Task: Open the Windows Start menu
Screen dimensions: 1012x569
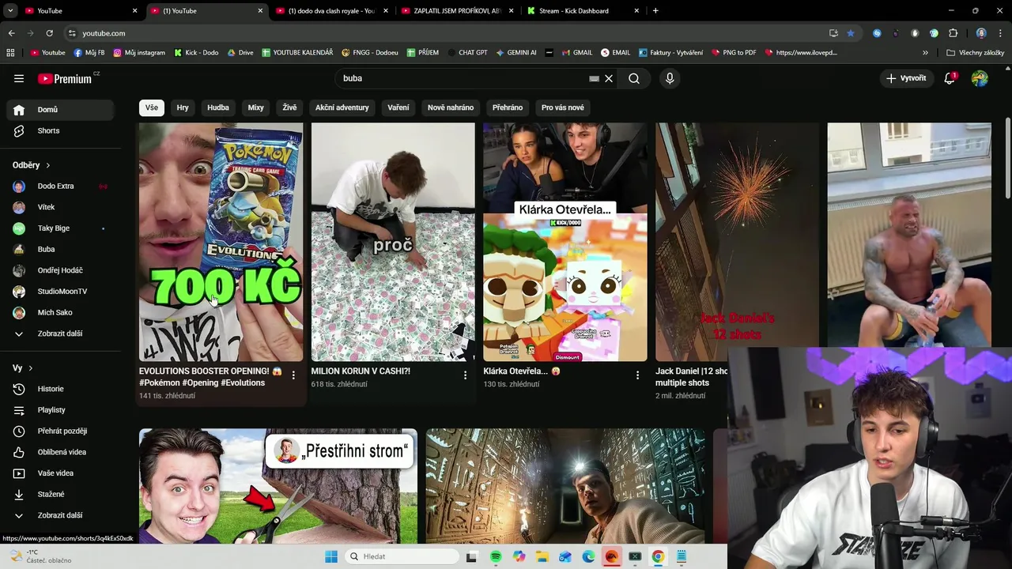Action: (330, 556)
